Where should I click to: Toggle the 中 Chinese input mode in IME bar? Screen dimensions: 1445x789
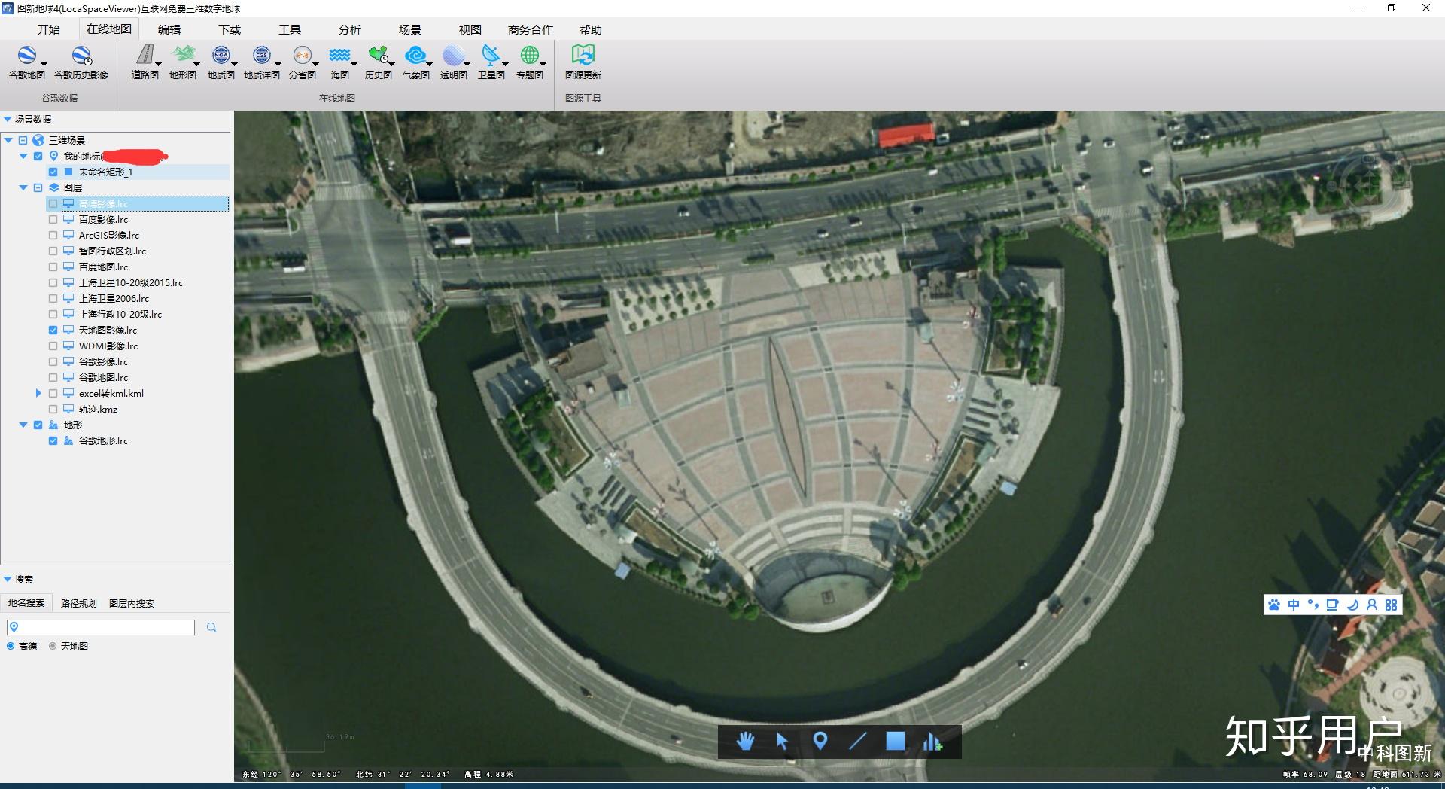1294,605
